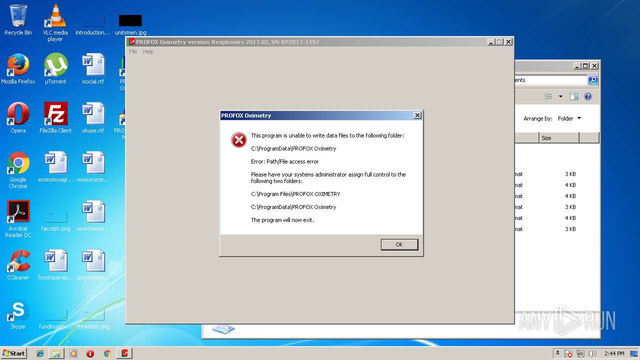640x360 pixels.
Task: Launch Skype desktop shortcut
Action: (18, 314)
